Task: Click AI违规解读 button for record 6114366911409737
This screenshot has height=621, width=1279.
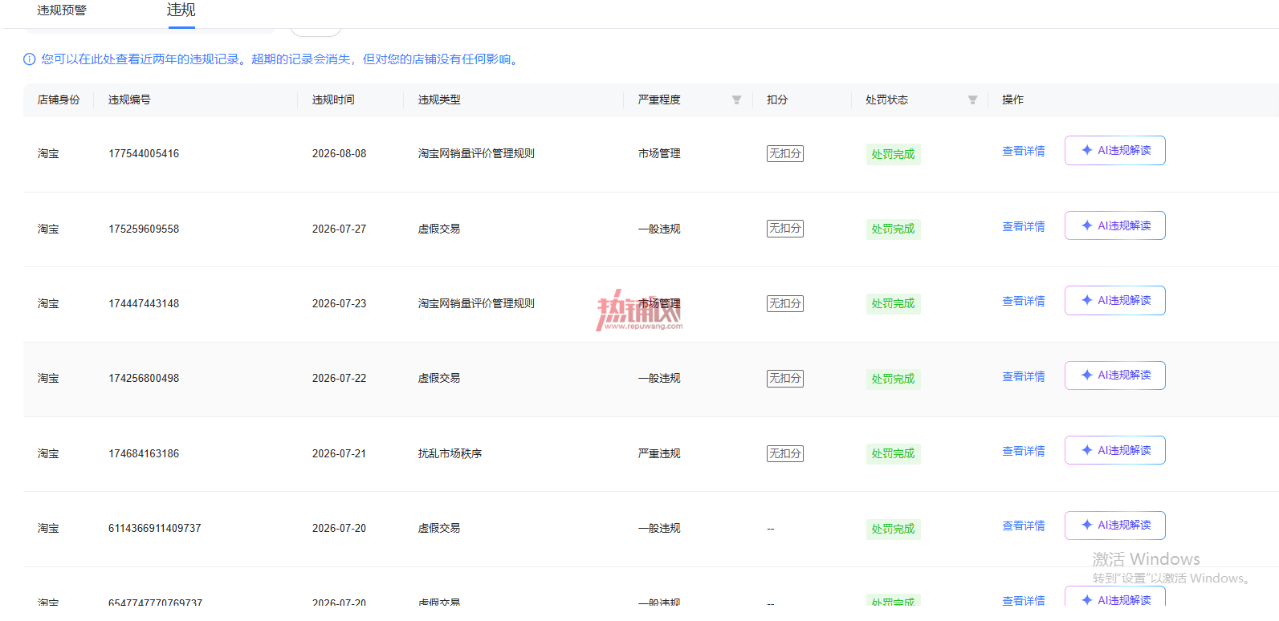Action: coord(1115,526)
